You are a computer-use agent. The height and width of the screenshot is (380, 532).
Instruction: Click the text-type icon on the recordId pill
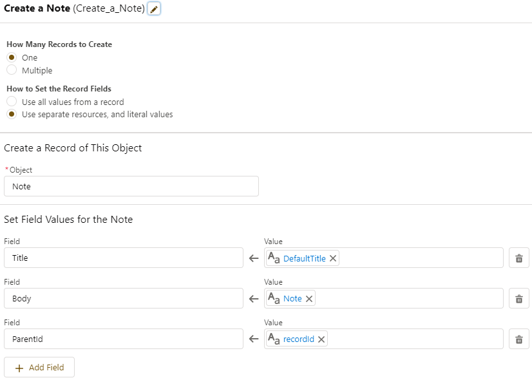point(274,339)
